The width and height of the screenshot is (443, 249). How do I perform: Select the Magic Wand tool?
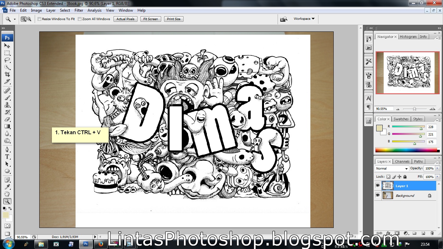pos(7,67)
